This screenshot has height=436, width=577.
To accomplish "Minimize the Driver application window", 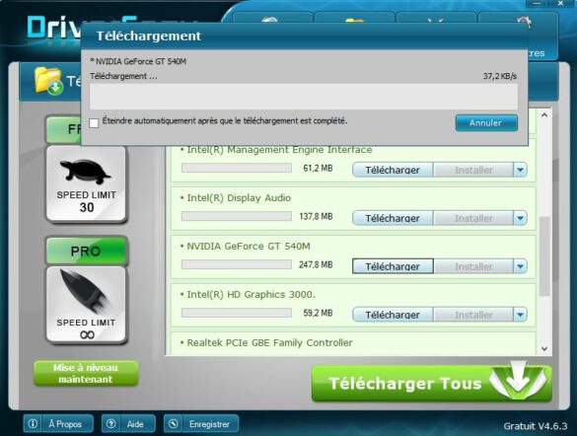I will pyautogui.click(x=537, y=3).
